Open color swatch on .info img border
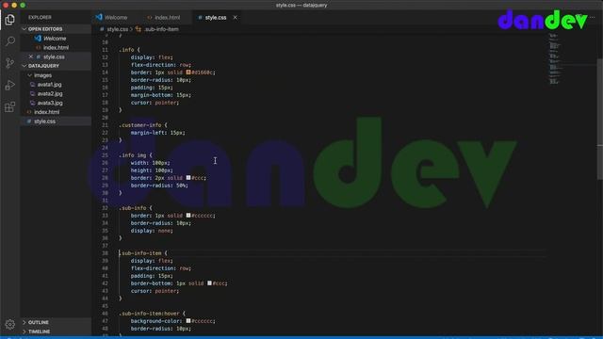Image resolution: width=603 pixels, height=339 pixels. [x=188, y=178]
